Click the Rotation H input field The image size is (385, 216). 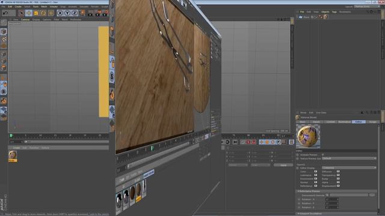point(331,199)
